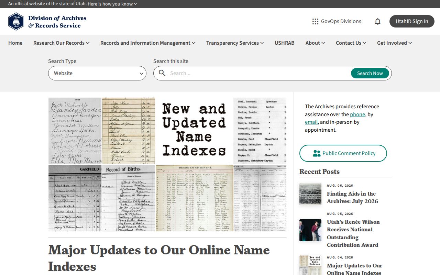Open the Renée Wilson award post title
The image size is (440, 275).
pos(353,233)
